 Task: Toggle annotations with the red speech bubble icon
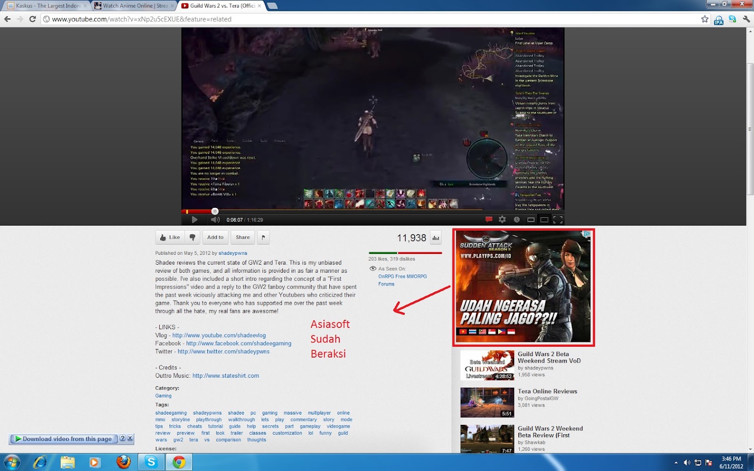coord(489,219)
